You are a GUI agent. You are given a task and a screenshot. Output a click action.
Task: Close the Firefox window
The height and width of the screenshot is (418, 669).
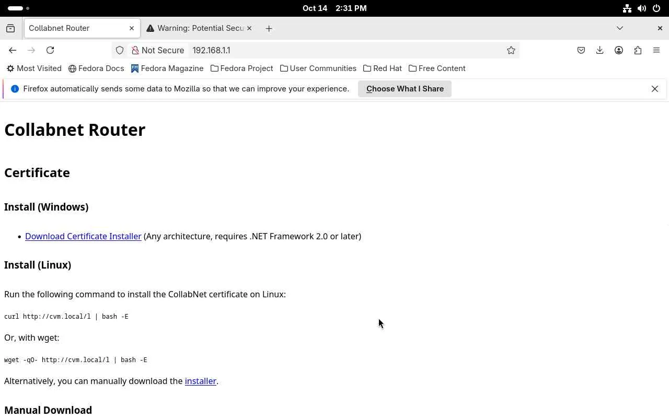pos(660,28)
